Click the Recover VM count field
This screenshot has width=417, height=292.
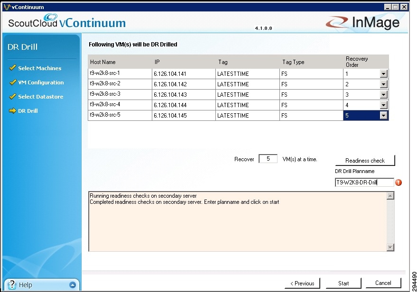(268, 159)
